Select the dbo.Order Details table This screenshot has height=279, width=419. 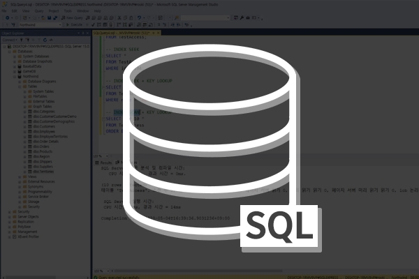[45, 142]
